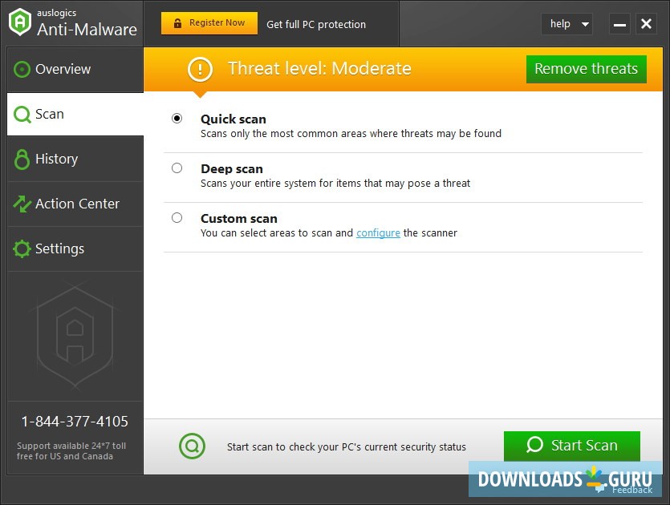
Task: Click the Register Now button
Action: click(x=209, y=23)
